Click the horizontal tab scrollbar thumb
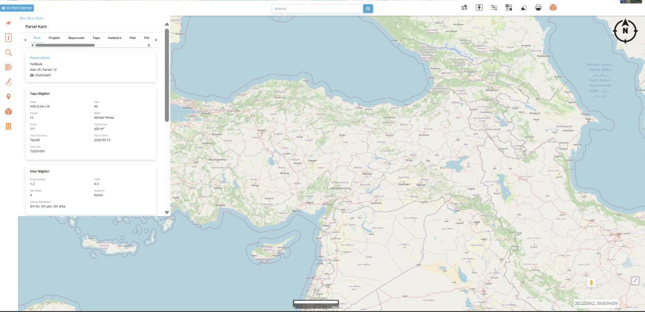645x312 pixels. coord(65,45)
